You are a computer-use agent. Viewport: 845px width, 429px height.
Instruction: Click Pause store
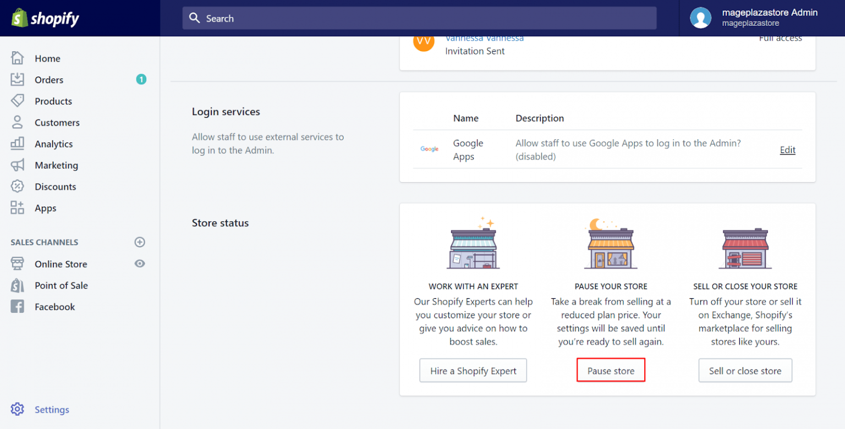coord(611,370)
